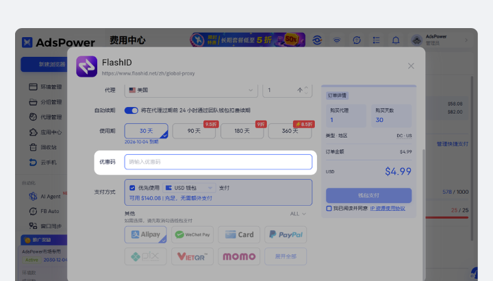Toggle the 优先使用 wallet checkbox
Image resolution: width=493 pixels, height=281 pixels.
point(132,188)
